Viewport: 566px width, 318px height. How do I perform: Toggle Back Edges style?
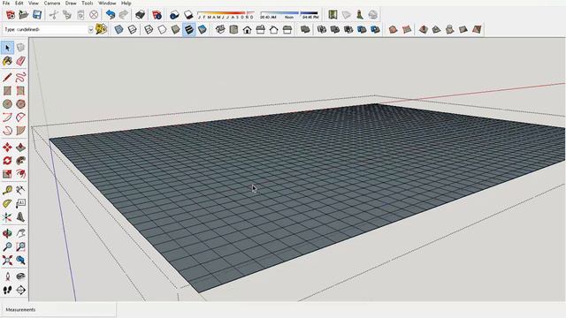tap(132, 29)
